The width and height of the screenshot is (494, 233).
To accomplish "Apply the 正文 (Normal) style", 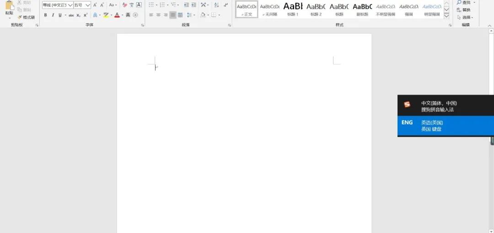I will (x=247, y=10).
